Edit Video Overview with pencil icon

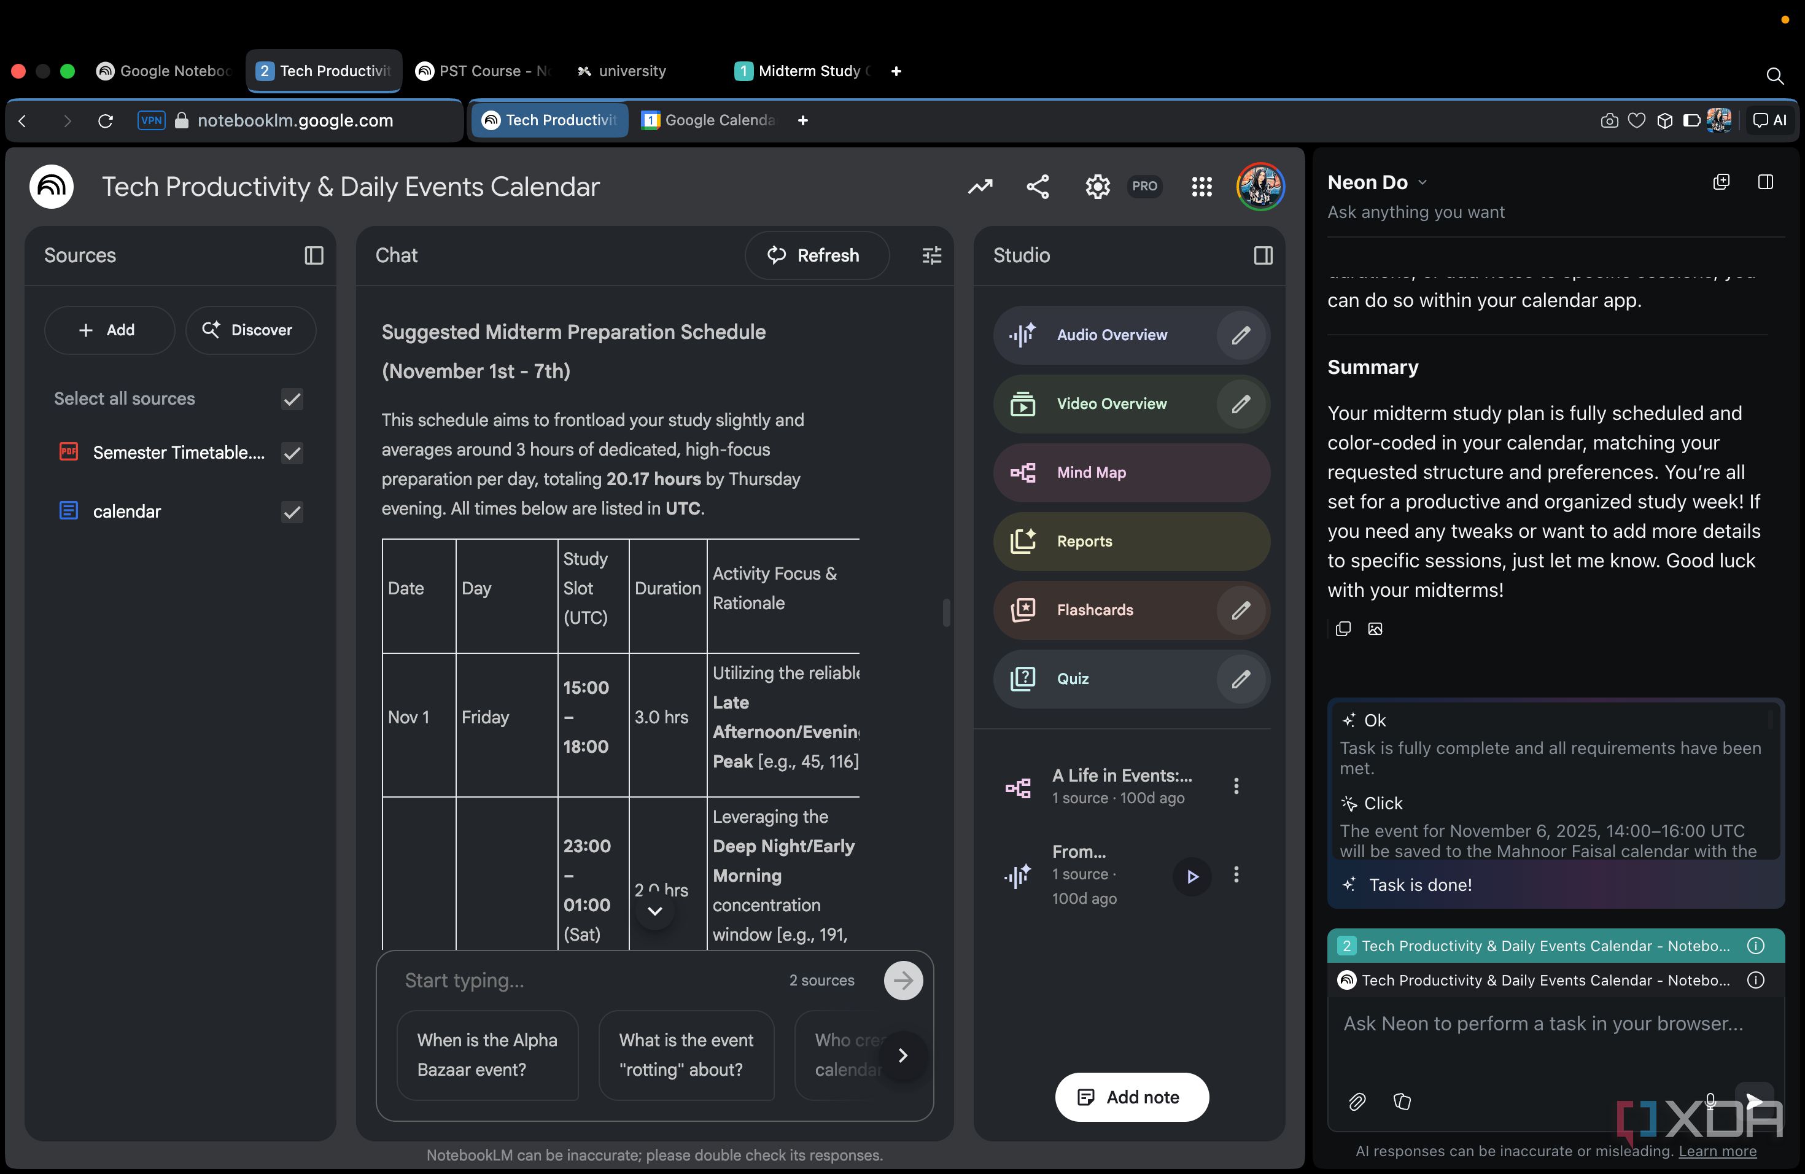(x=1241, y=404)
